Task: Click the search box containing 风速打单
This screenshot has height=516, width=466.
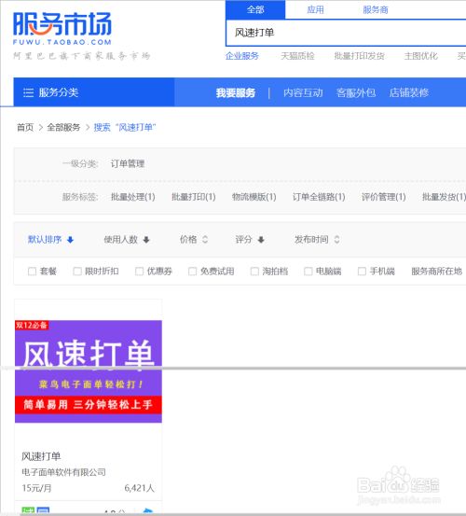Action: tap(346, 33)
